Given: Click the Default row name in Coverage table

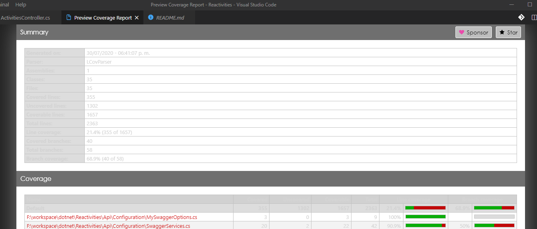Looking at the screenshot, I should coord(35,208).
